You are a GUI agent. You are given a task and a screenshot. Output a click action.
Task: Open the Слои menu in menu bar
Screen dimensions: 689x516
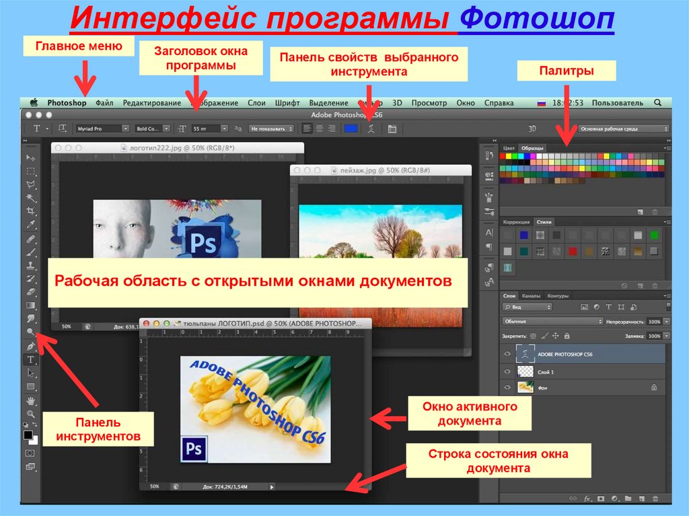click(256, 103)
